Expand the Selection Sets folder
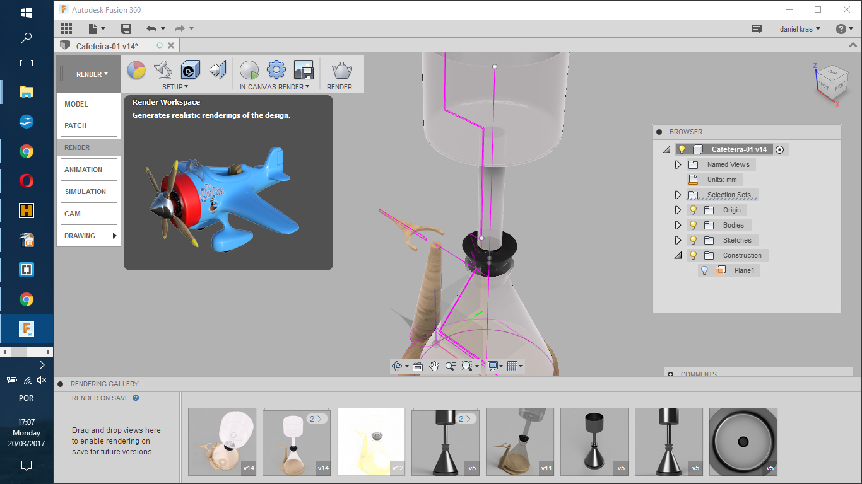Viewport: 862px width, 484px height. (x=678, y=195)
